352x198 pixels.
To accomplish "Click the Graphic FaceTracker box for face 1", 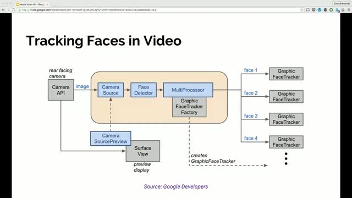I will [286, 74].
